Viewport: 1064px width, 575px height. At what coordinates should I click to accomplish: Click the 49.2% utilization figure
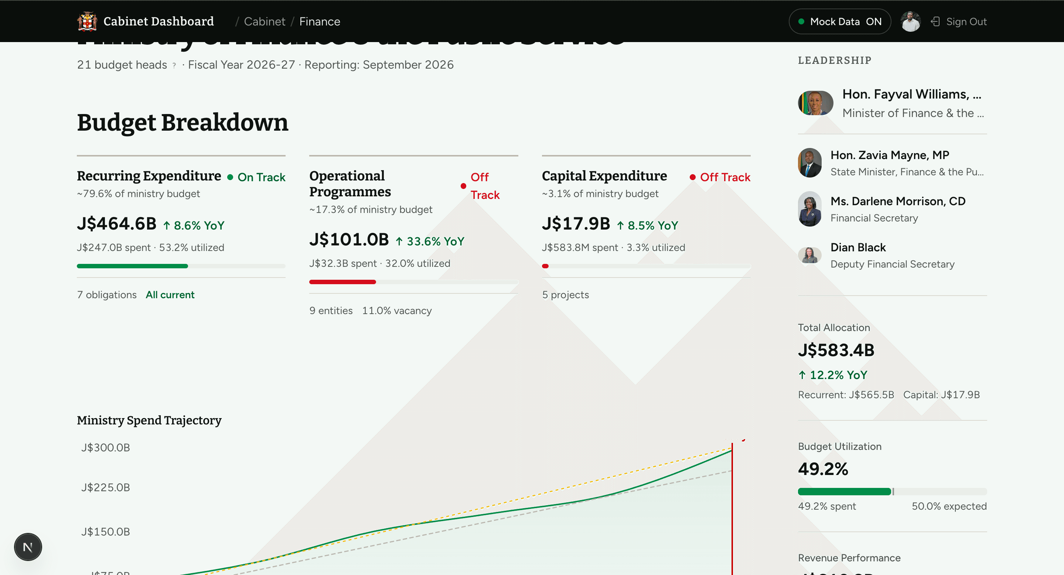point(823,469)
